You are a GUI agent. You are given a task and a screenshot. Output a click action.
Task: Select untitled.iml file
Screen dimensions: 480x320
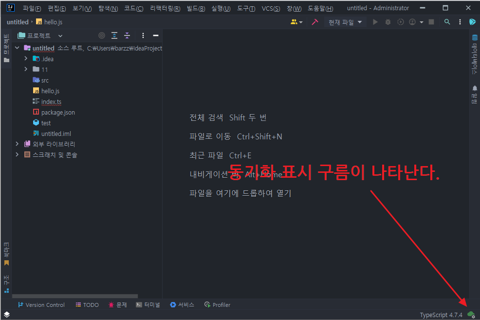(x=52, y=134)
